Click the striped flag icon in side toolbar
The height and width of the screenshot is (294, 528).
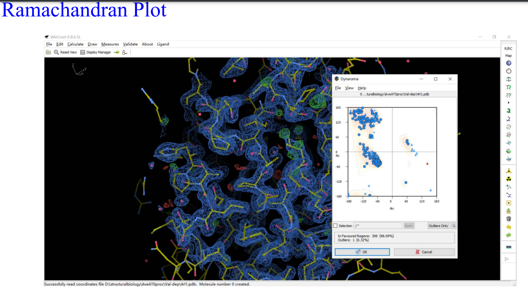click(509, 247)
